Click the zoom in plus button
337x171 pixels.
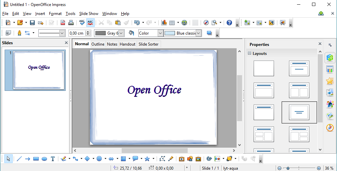coord(319,168)
